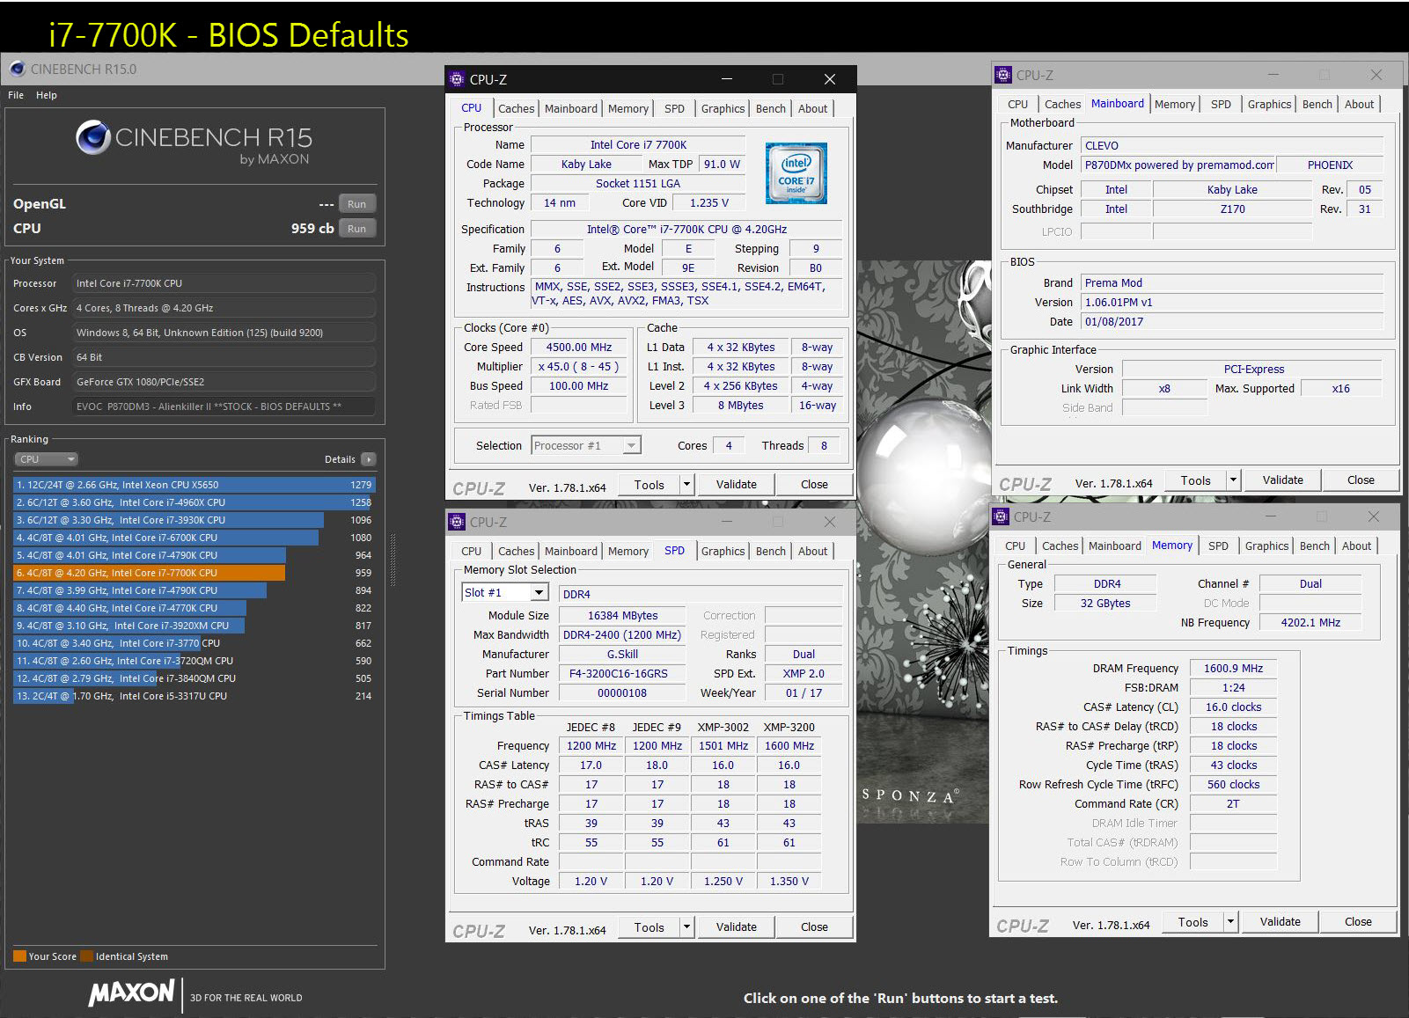Screen dimensions: 1409x1018
Task: Click Tools button in the CPU tab window
Action: (649, 485)
